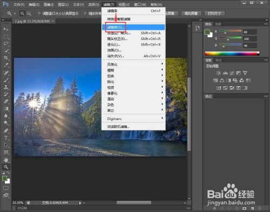Add a Brightness/Contrast adjustment

click(219, 73)
